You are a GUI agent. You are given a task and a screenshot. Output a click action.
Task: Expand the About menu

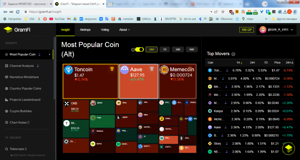click(x=124, y=30)
